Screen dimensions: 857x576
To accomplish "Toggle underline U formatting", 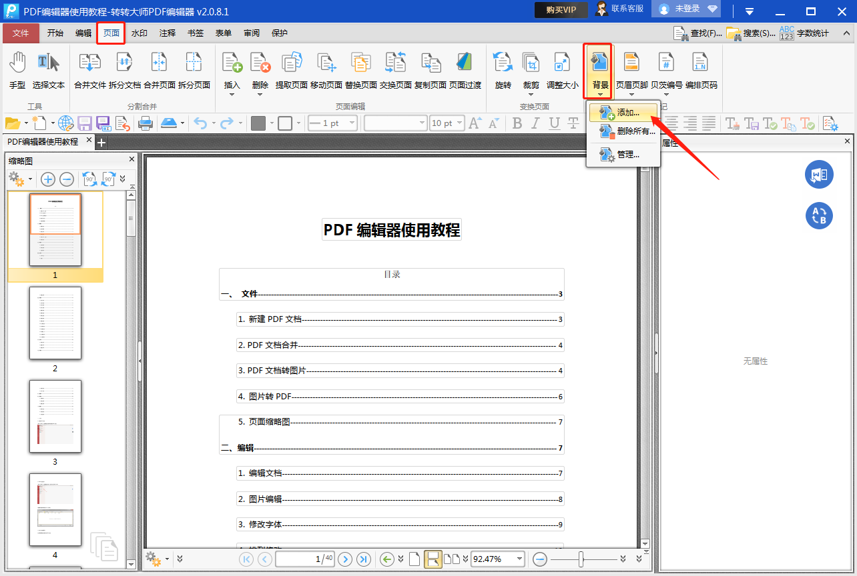I will click(554, 123).
